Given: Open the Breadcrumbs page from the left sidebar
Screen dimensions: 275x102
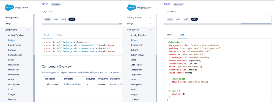Looking at the screenshot, I should [14, 45].
